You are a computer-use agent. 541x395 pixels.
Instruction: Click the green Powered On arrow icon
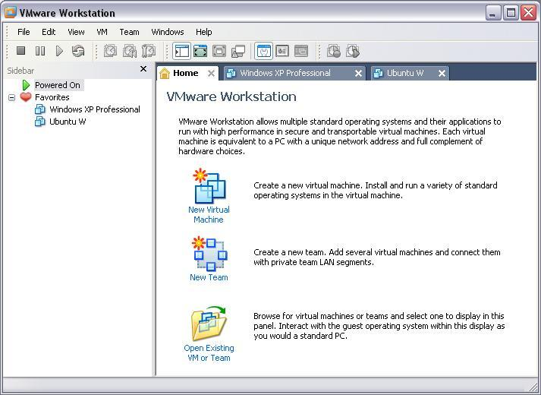coord(27,85)
